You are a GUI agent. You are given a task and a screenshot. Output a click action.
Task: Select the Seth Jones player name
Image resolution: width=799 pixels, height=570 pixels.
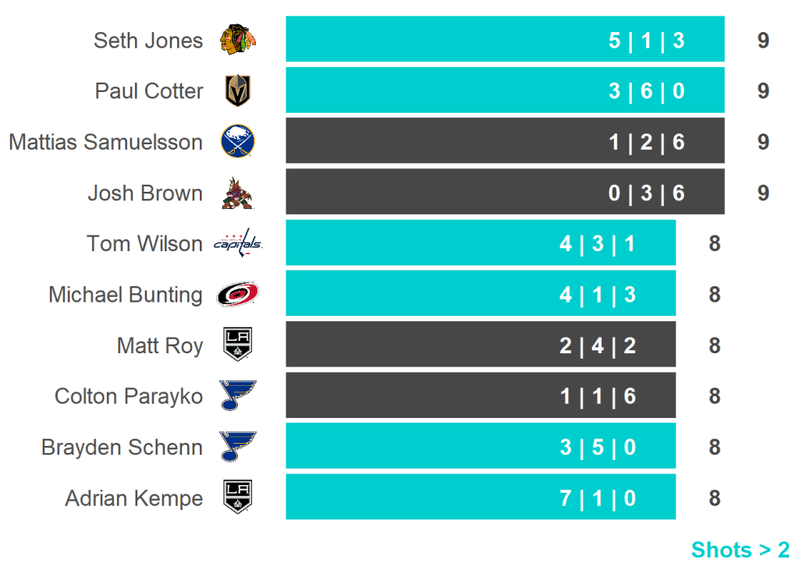[148, 41]
